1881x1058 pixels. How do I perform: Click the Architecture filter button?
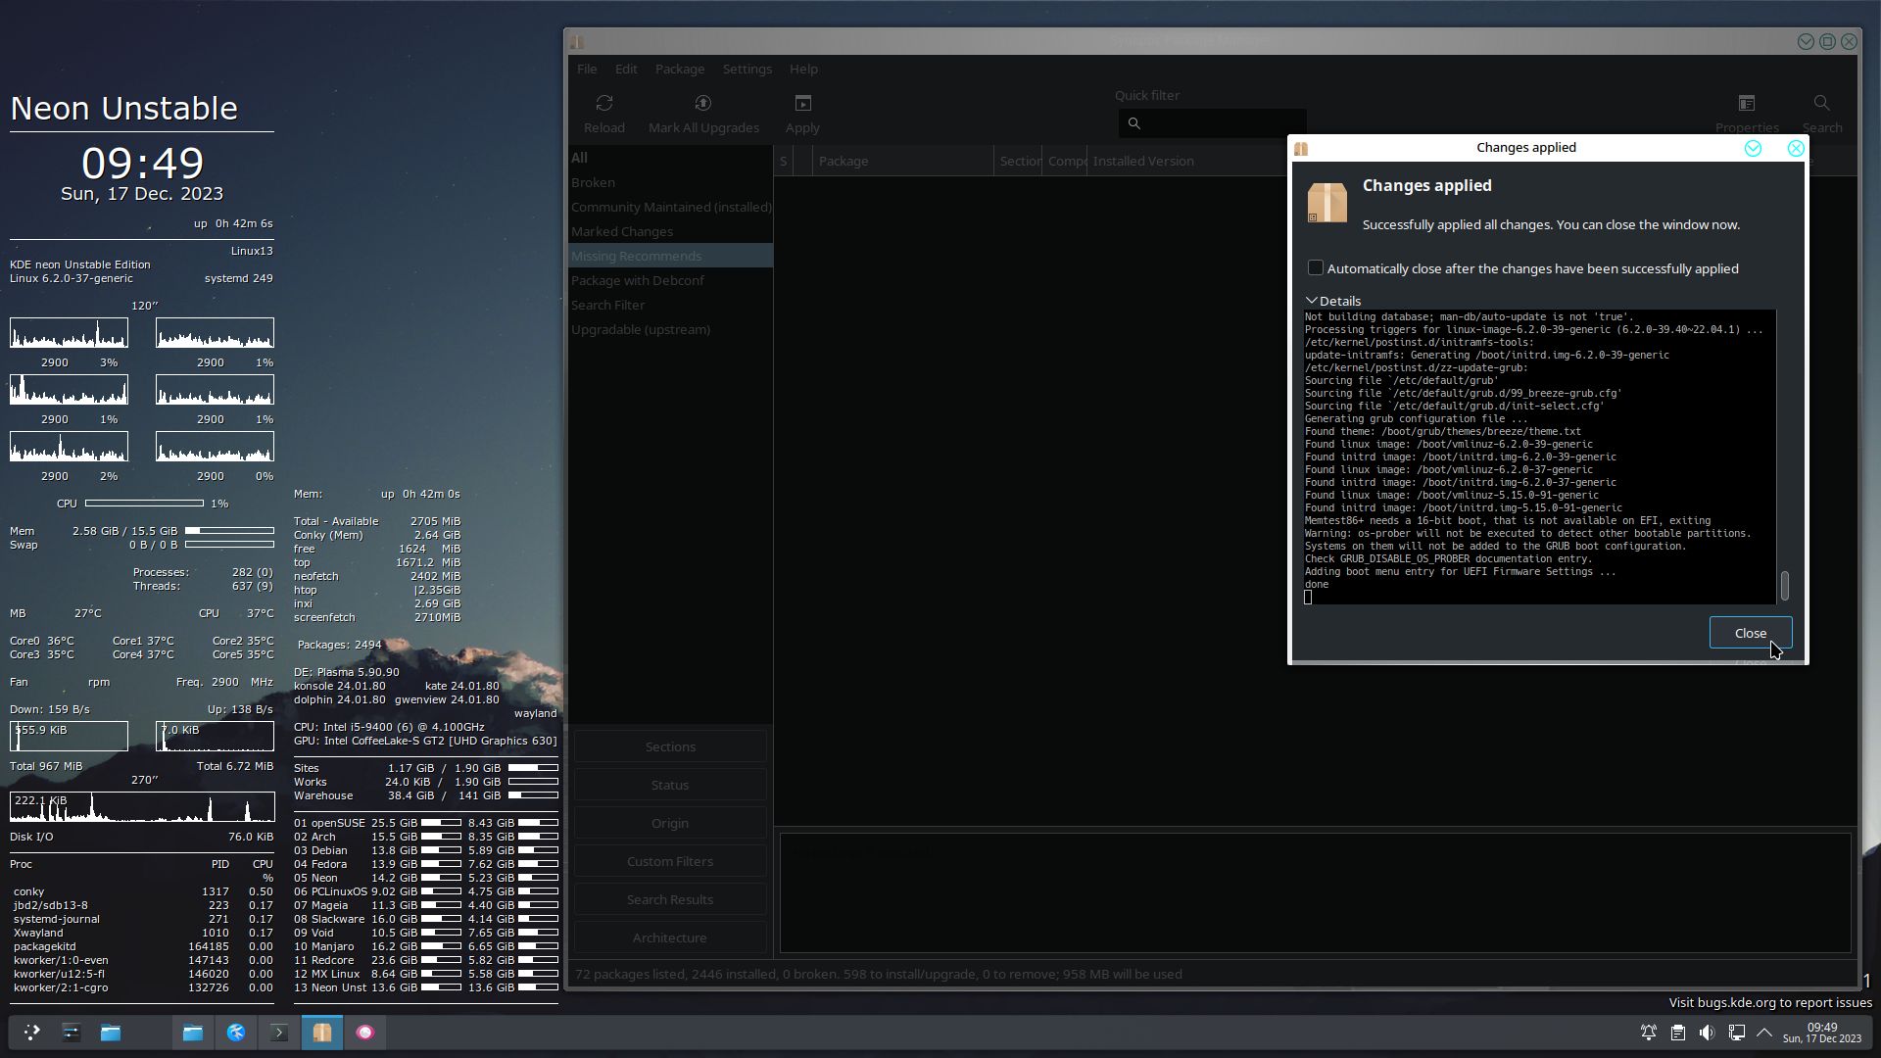tap(669, 938)
